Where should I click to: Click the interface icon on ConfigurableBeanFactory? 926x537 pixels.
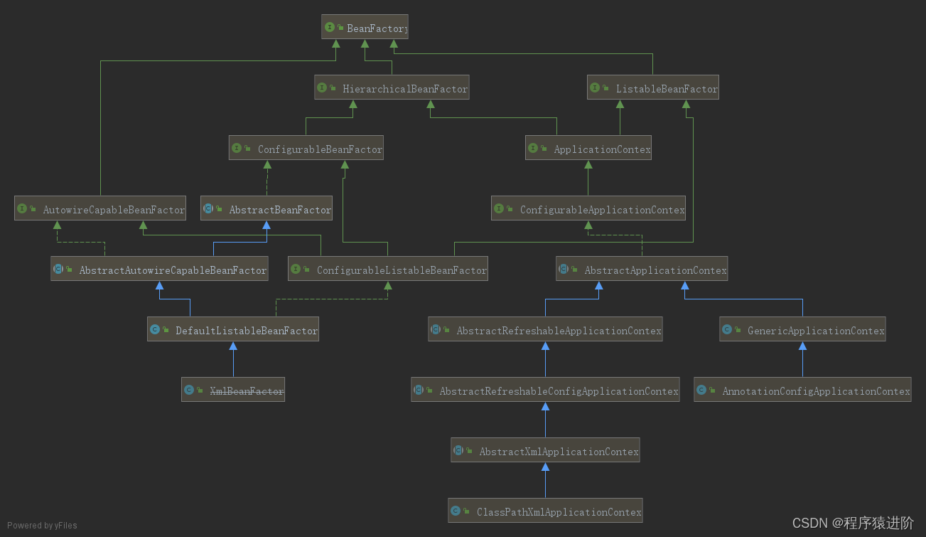[x=237, y=149]
